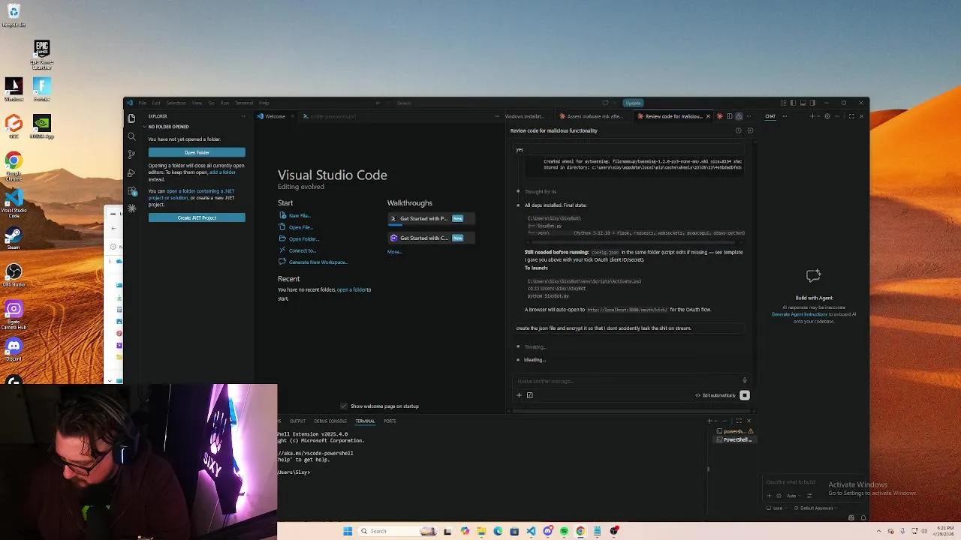Open Get Started with P... walkthrough

(x=431, y=218)
